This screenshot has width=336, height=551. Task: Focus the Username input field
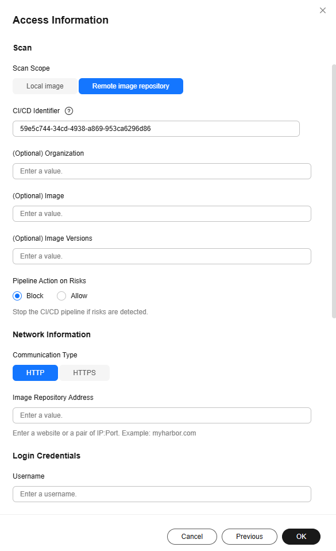point(162,494)
